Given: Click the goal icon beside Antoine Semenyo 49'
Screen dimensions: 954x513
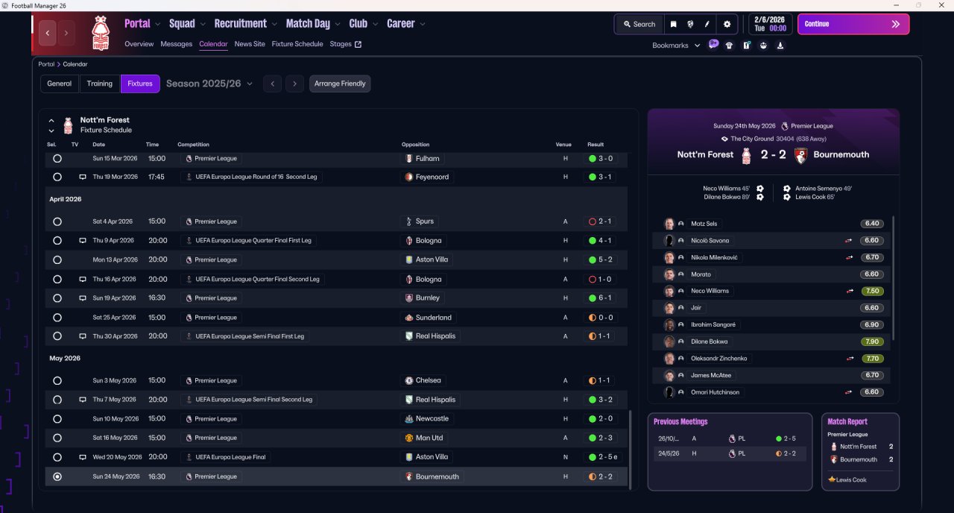Looking at the screenshot, I should (x=787, y=189).
